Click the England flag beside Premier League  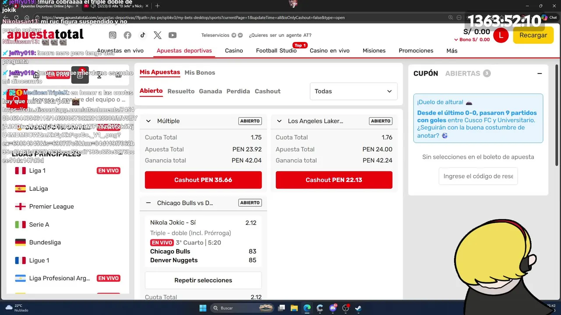(x=20, y=206)
